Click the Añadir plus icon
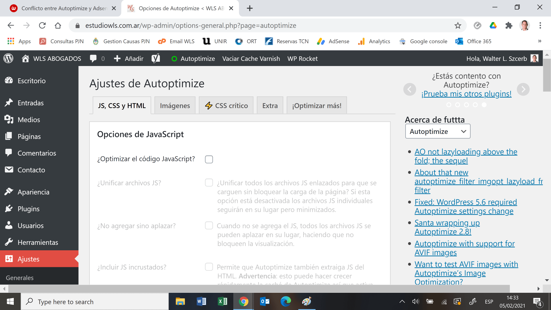The height and width of the screenshot is (310, 551). pos(117,59)
